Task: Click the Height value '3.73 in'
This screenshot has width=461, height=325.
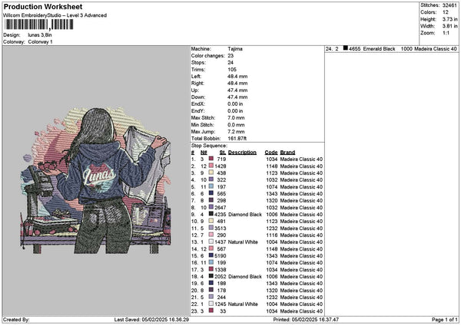Action: click(449, 19)
